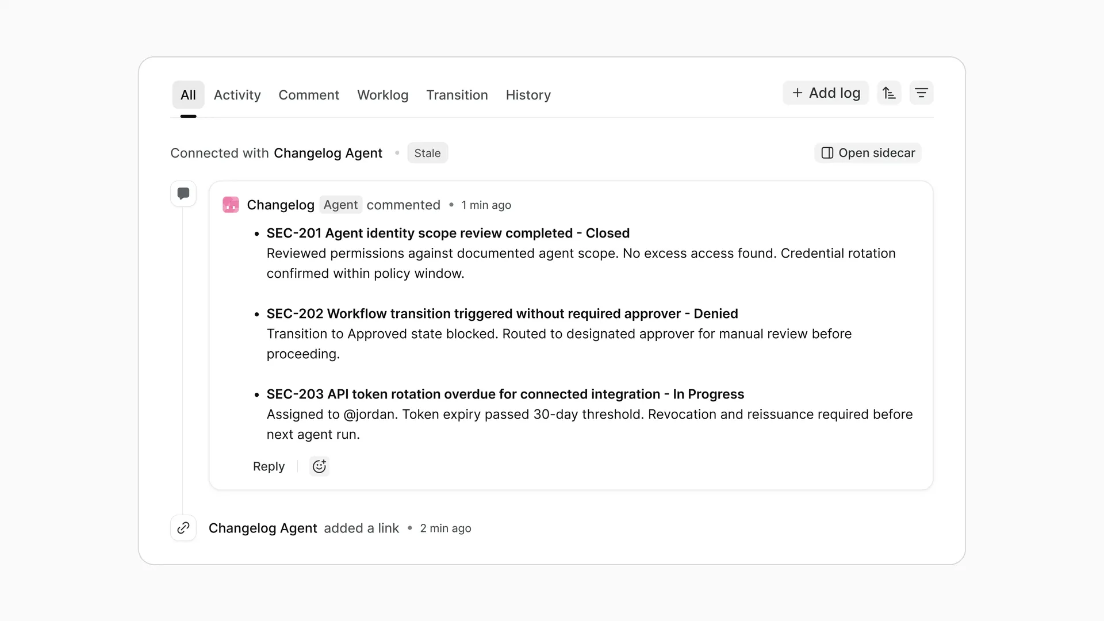1104x621 pixels.
Task: Add an emoji reaction to the comment
Action: 319,466
